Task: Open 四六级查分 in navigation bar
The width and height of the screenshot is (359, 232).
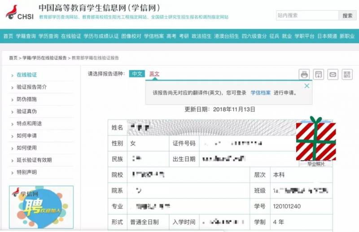Action: 254,36
